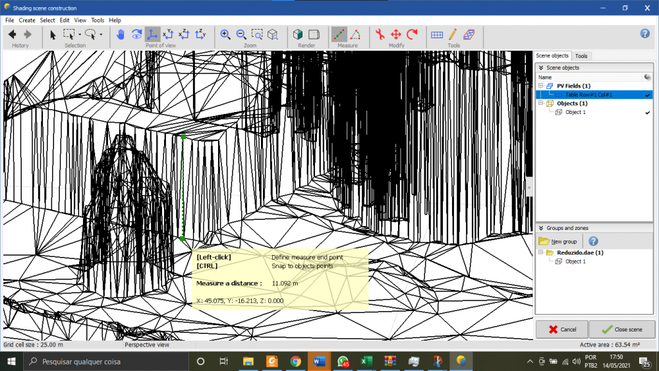Collapse the Scene objects panel header
659x371 pixels.
coord(541,68)
